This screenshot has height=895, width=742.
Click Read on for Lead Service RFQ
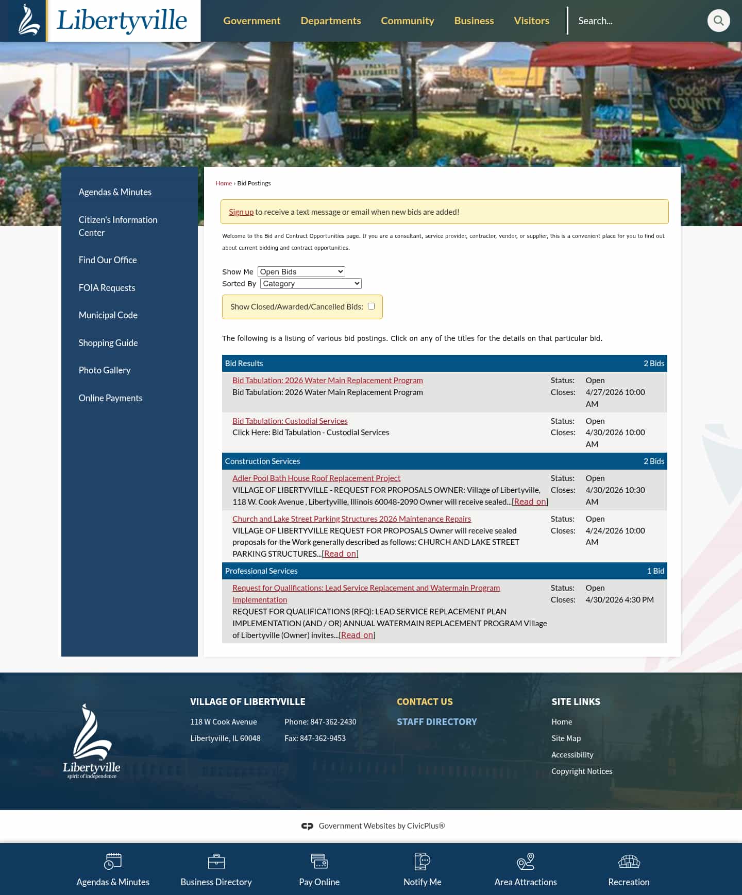(357, 635)
